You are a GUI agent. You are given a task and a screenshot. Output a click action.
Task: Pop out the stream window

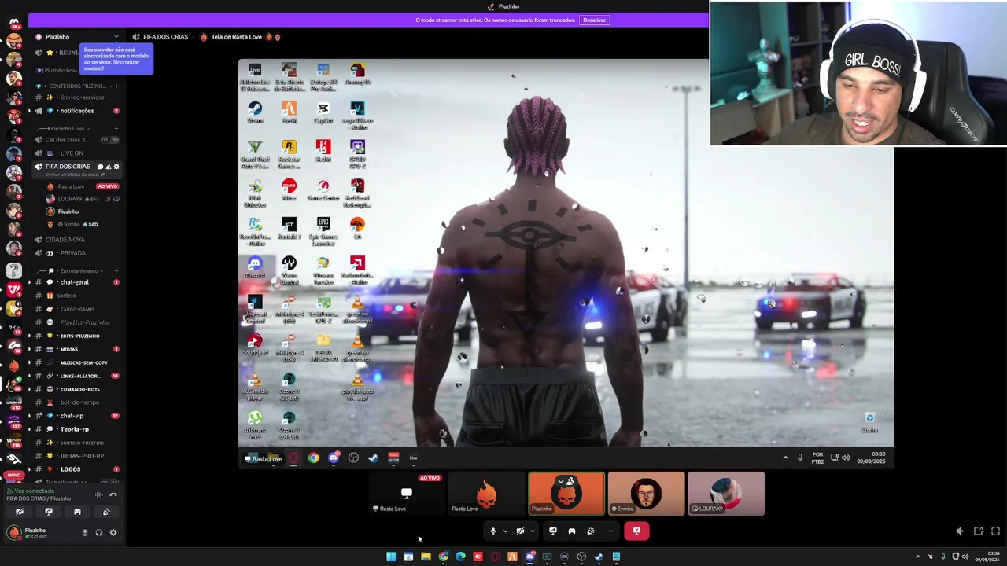978,531
